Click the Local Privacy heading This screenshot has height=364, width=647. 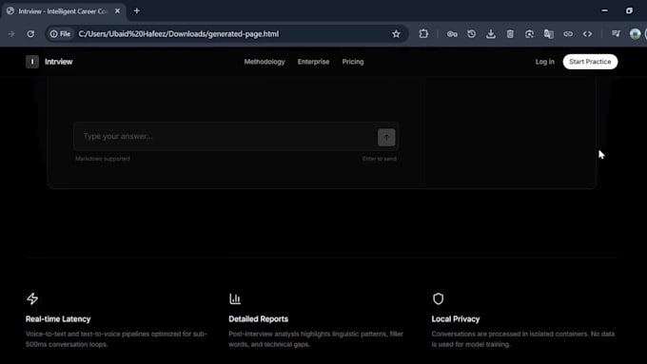(x=456, y=319)
